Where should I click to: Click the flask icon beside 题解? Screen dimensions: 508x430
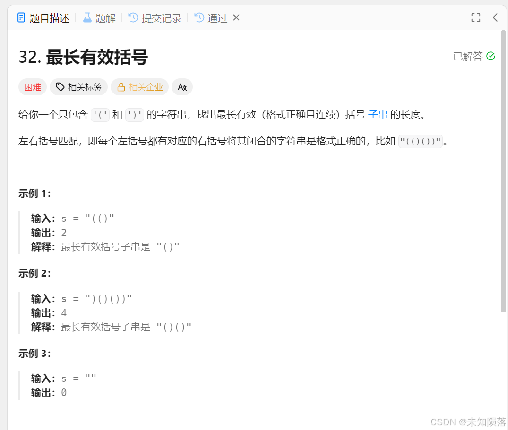[87, 18]
